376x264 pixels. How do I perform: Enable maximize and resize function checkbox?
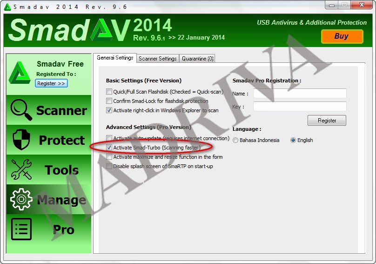click(x=109, y=157)
